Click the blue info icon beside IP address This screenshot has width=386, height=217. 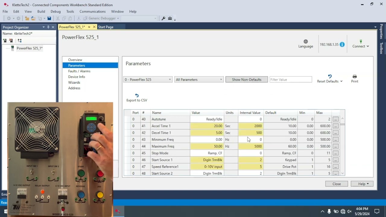pos(342,44)
